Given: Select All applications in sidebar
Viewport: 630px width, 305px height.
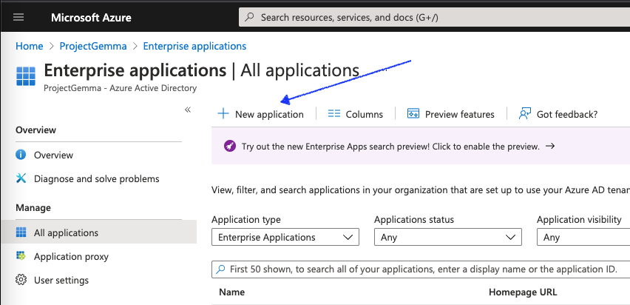Looking at the screenshot, I should tap(98, 232).
